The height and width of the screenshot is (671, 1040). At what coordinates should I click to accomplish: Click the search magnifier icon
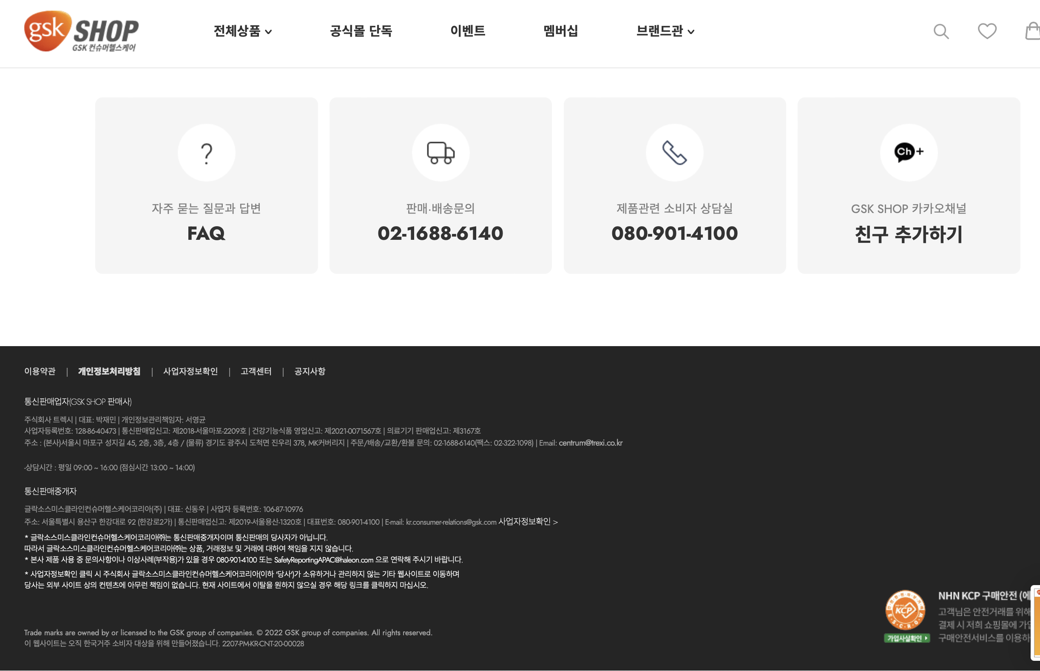(941, 31)
